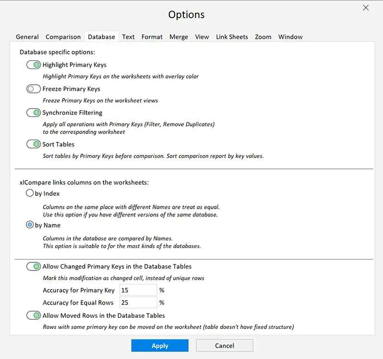The height and width of the screenshot is (359, 383).
Task: Click the Apply button
Action: pos(160,346)
